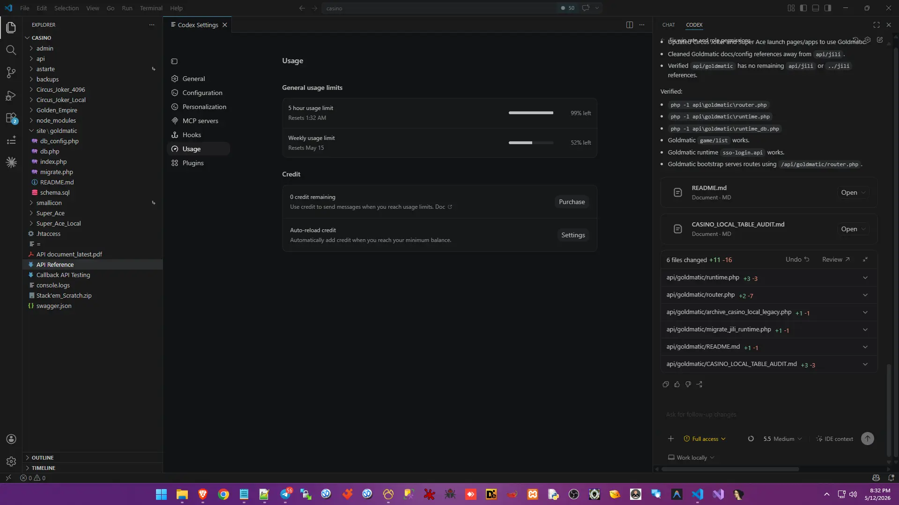This screenshot has width=899, height=505.
Task: Click the errors and warnings status indicator
Action: point(33,478)
